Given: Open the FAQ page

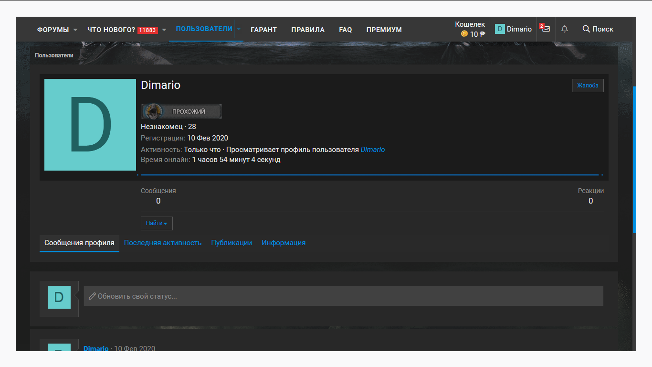Looking at the screenshot, I should pos(346,30).
